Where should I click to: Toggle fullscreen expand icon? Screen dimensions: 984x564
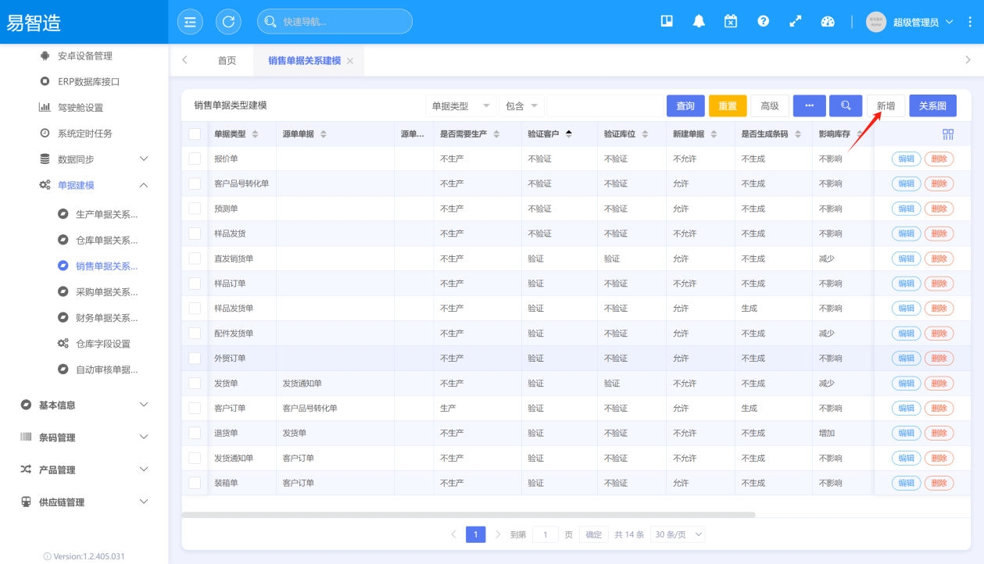[796, 22]
